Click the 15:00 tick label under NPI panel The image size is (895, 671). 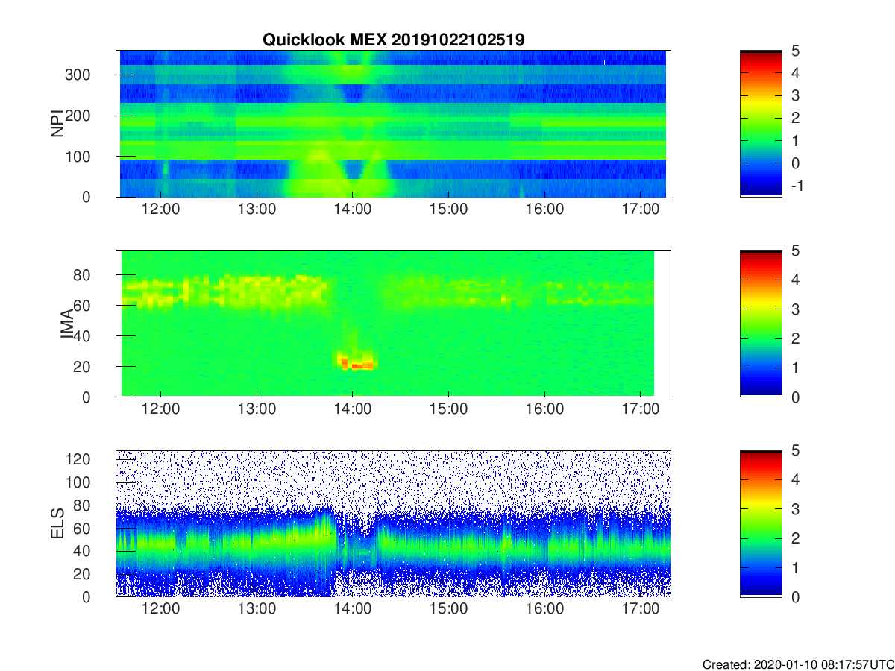click(448, 210)
